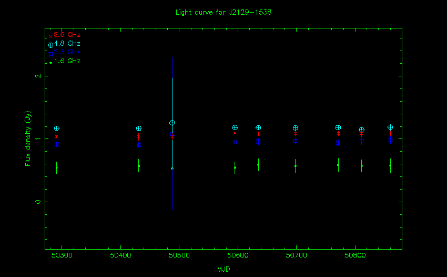447x277 pixels.
Task: Click the cyan 4.8 GHz marker nearest MJD 50770
Action: [x=338, y=127]
